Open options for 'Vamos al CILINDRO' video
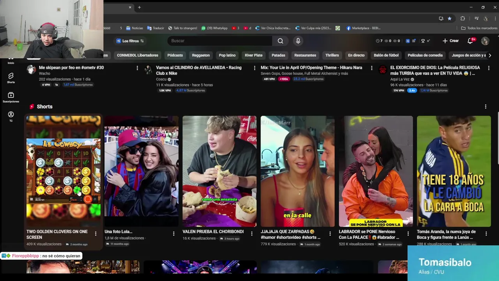The height and width of the screenshot is (281, 499). pos(255,68)
